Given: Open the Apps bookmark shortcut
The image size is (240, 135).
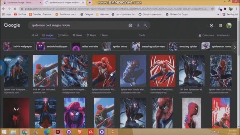Looking at the screenshot, I should point(7,14).
